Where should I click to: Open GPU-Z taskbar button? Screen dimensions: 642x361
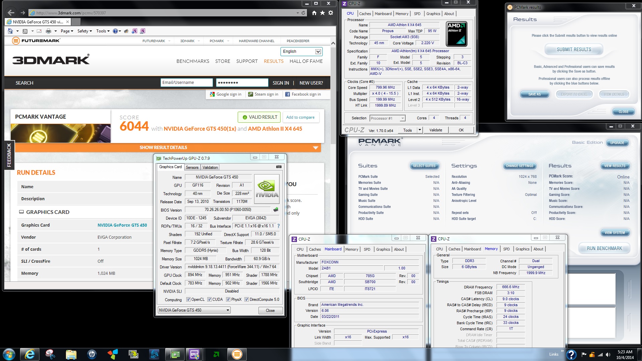tap(175, 354)
